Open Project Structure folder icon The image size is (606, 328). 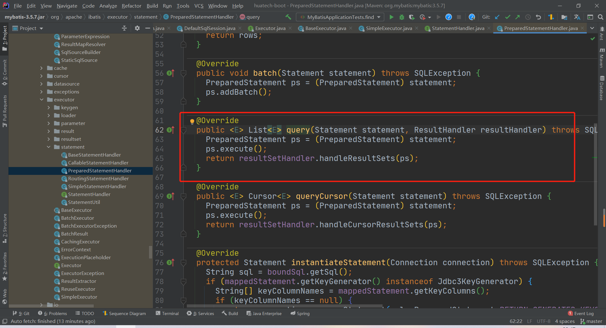pos(564,17)
